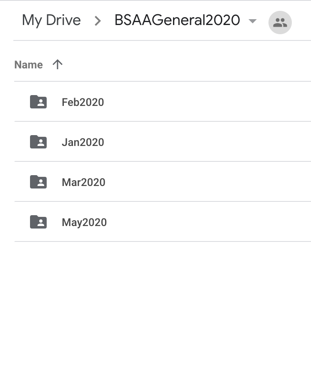Click the shared people icon next to BSAAGeneral2020
311x382 pixels.
click(280, 23)
